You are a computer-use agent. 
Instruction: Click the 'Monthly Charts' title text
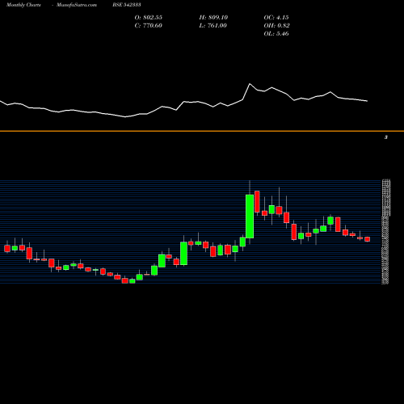point(23,5)
